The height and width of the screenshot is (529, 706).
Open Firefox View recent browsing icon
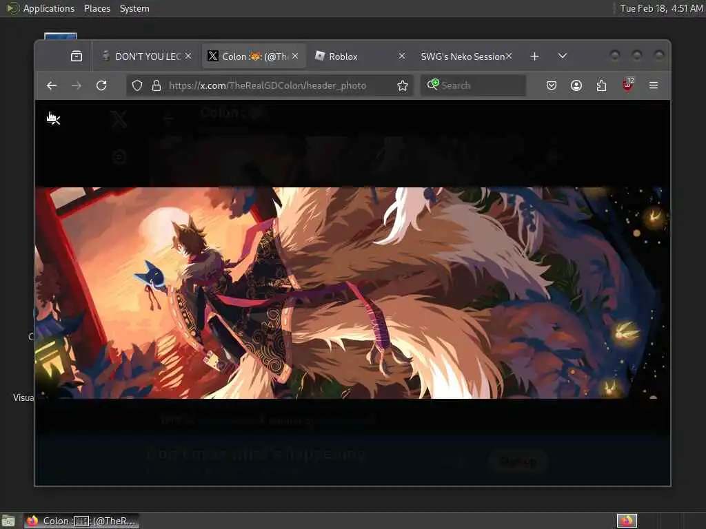[77, 56]
